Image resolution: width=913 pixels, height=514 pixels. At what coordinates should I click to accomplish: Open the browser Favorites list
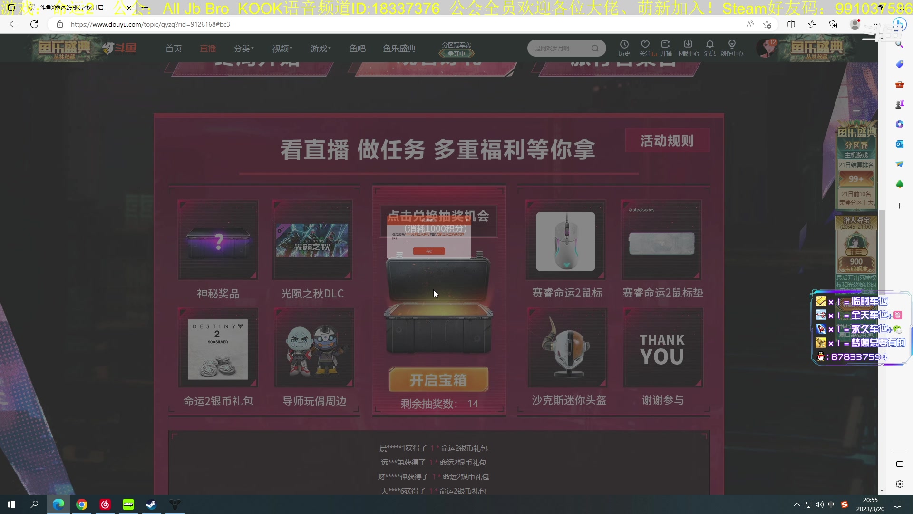812,24
